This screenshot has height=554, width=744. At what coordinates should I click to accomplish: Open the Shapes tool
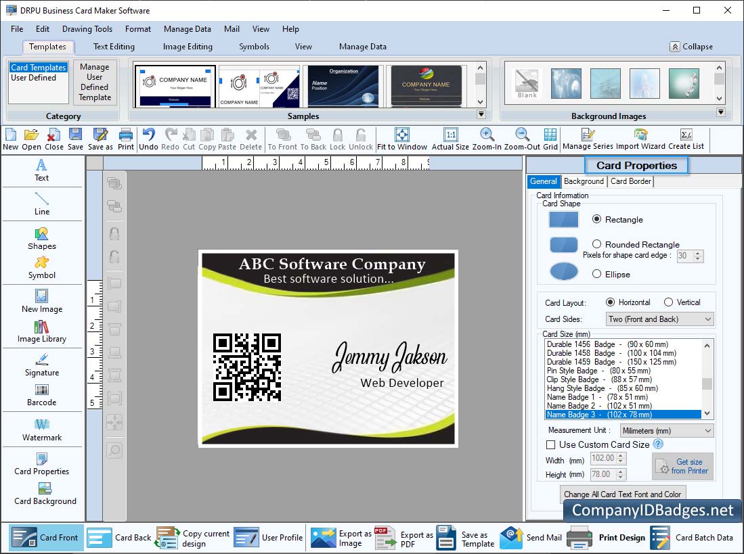[41, 238]
